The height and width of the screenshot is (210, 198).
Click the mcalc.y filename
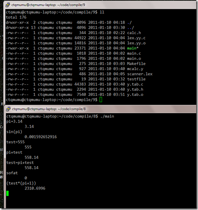point(135,69)
